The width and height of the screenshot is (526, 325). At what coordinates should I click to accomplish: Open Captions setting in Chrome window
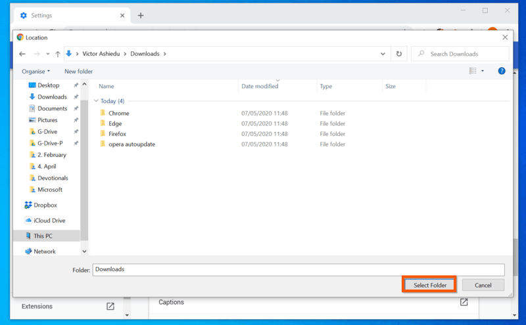click(x=171, y=302)
